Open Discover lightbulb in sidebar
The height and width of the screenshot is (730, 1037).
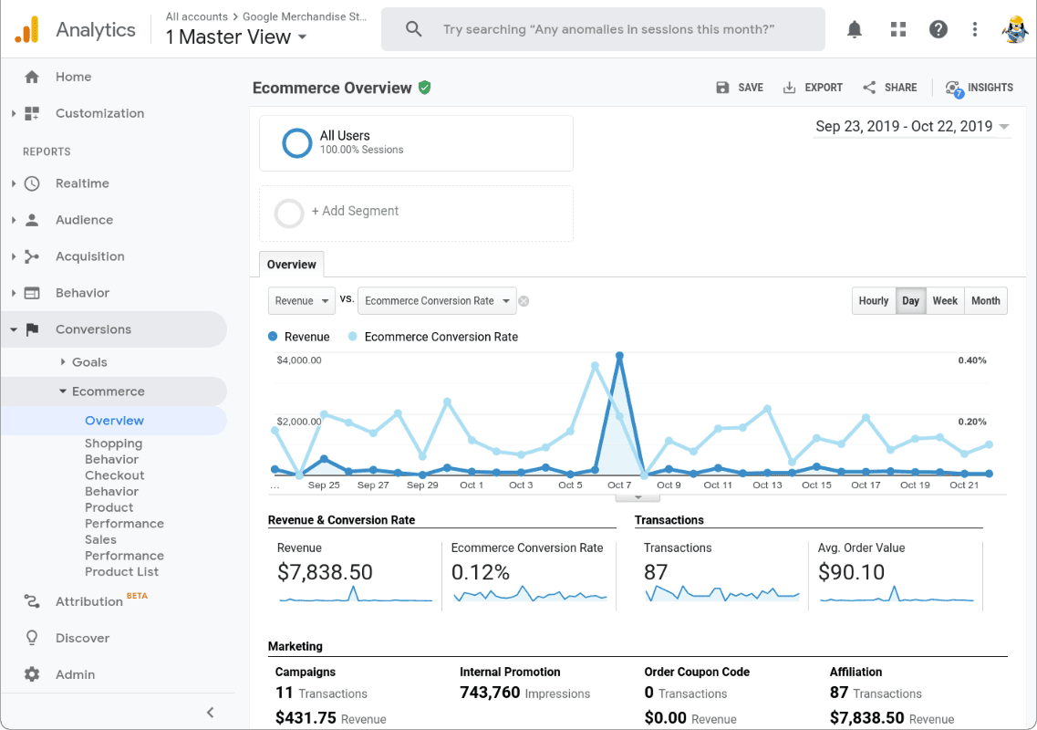click(32, 638)
